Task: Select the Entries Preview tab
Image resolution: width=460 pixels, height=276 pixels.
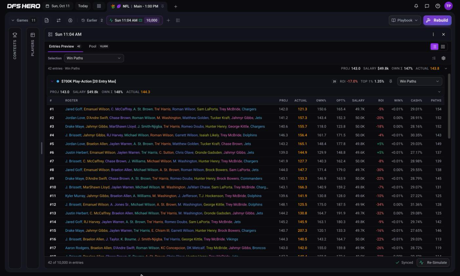Action: (65, 46)
